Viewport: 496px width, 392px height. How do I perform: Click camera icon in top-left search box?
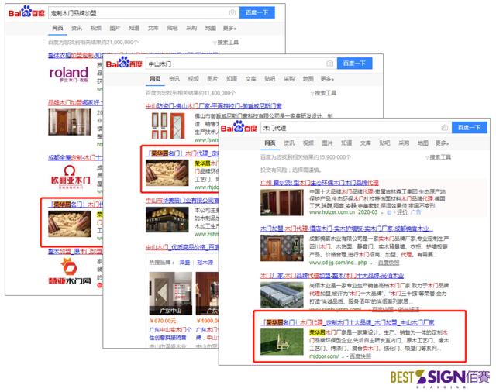tap(232, 12)
